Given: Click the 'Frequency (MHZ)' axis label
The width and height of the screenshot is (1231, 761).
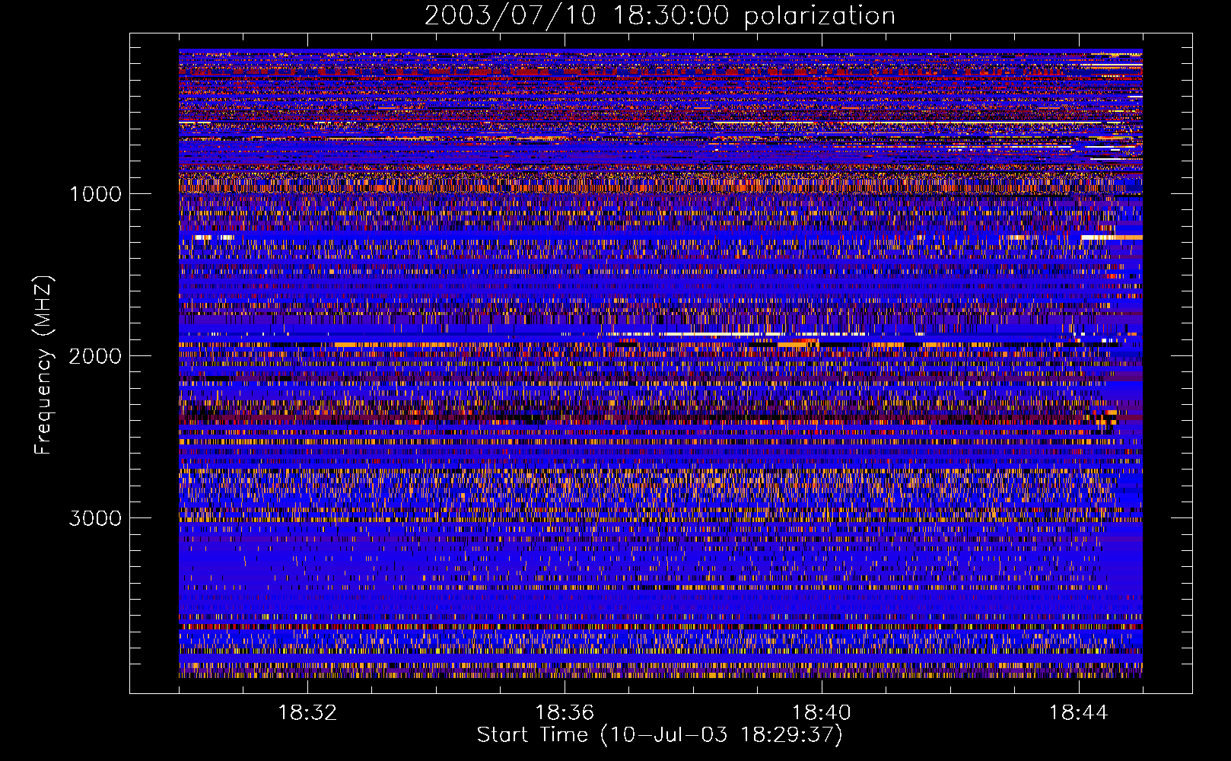Looking at the screenshot, I should point(43,365).
